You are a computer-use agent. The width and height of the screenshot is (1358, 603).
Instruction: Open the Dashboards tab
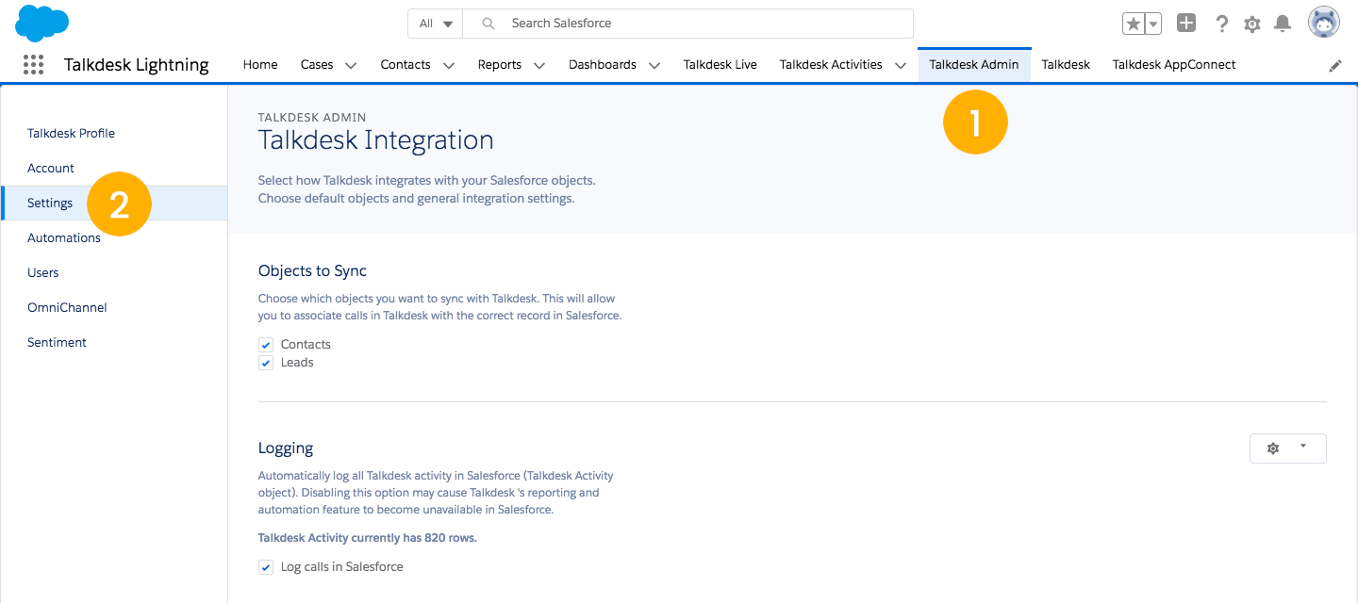pyautogui.click(x=603, y=65)
